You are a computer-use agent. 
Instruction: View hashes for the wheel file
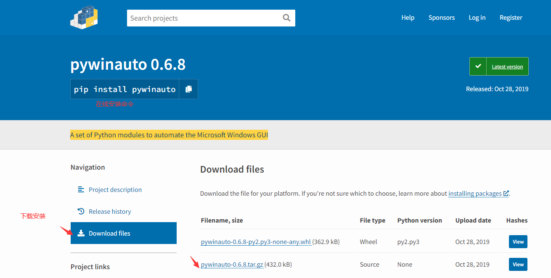(518, 242)
